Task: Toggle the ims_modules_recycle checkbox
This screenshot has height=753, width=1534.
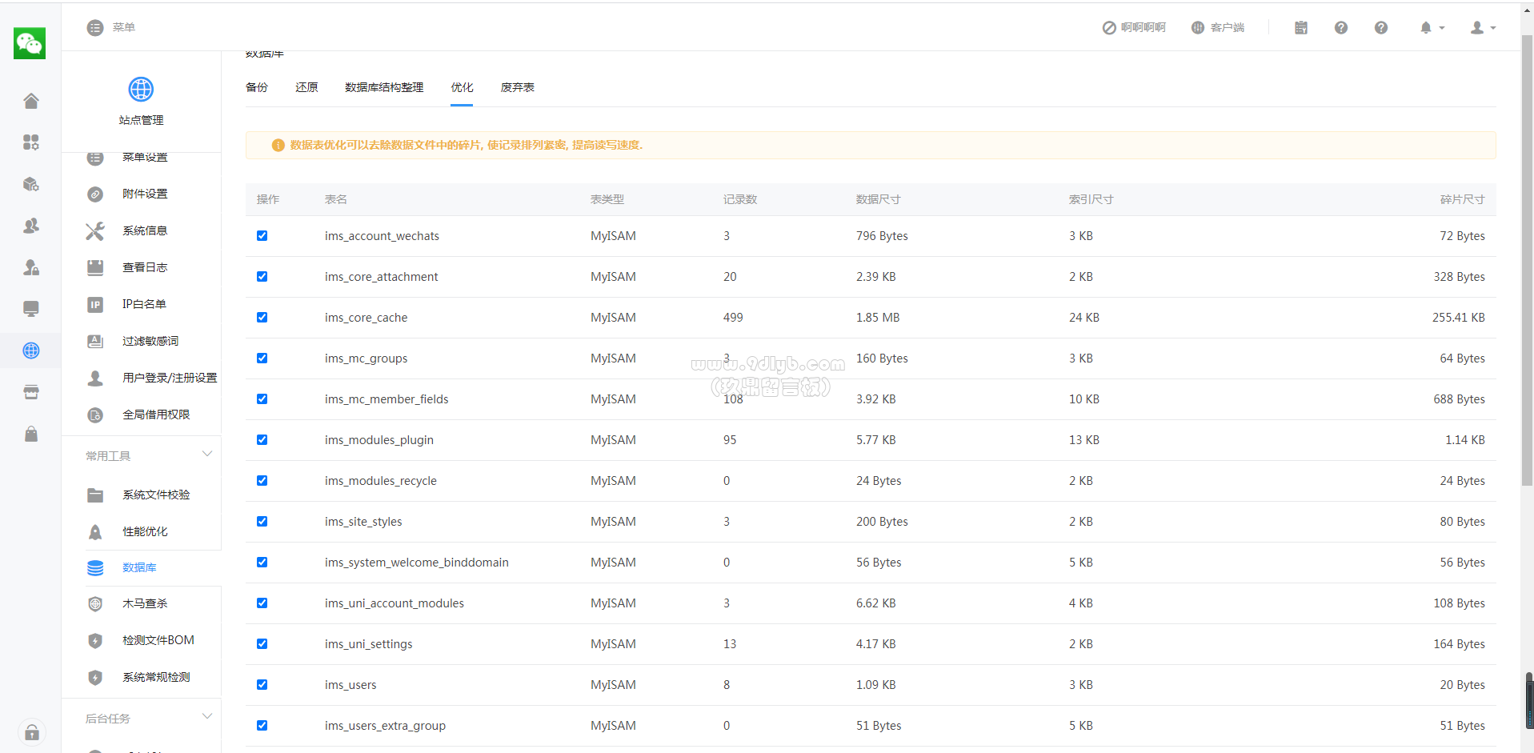Action: [262, 481]
